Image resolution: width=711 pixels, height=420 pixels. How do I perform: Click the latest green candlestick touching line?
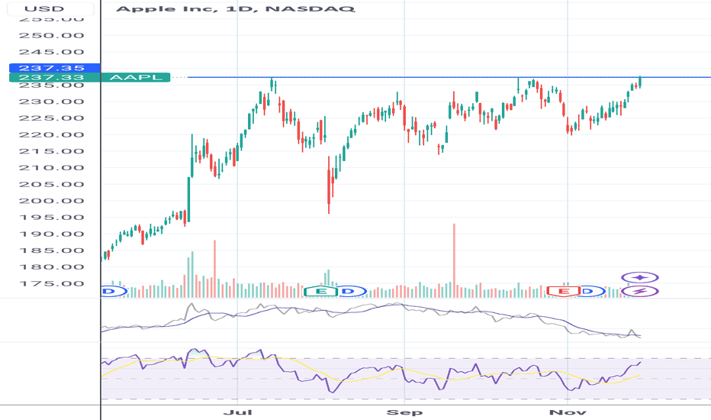pos(640,82)
